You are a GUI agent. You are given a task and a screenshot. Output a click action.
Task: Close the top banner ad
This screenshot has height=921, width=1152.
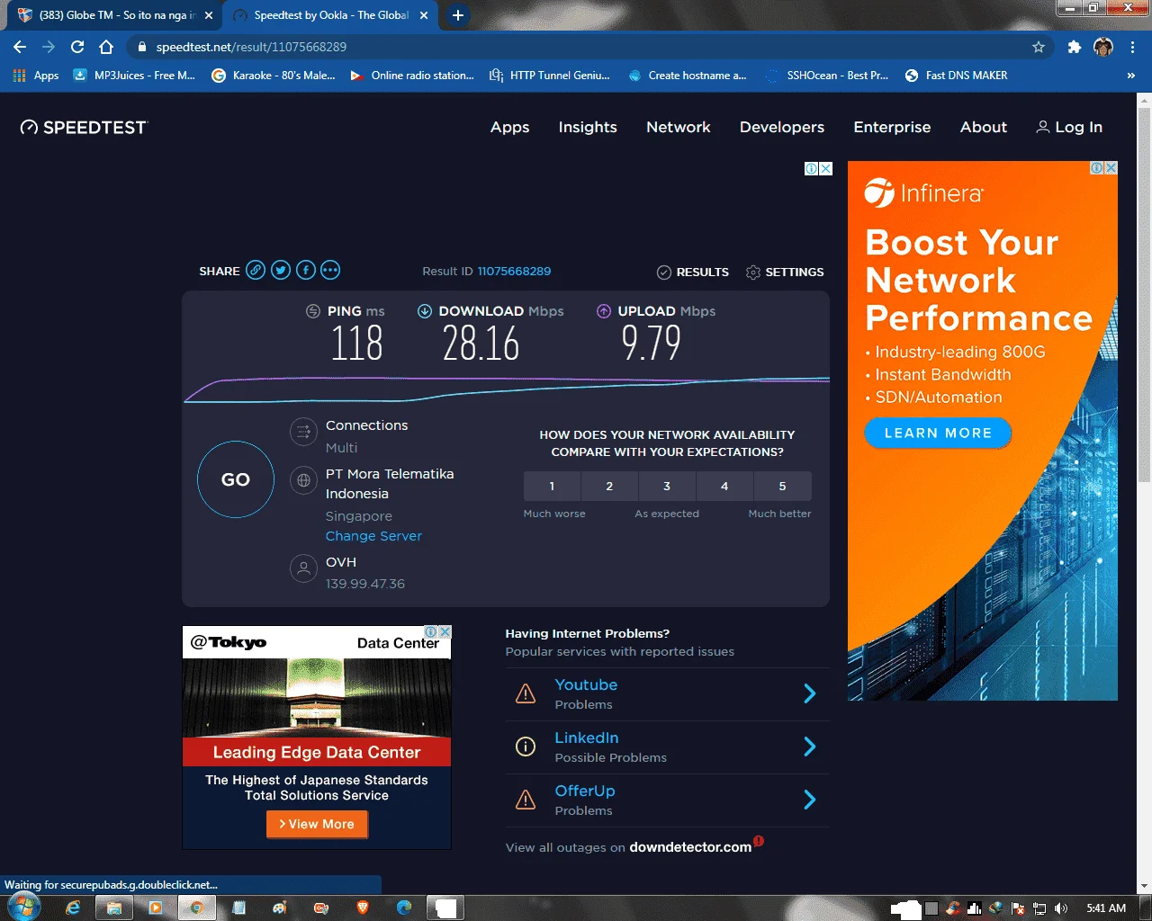[x=825, y=168]
